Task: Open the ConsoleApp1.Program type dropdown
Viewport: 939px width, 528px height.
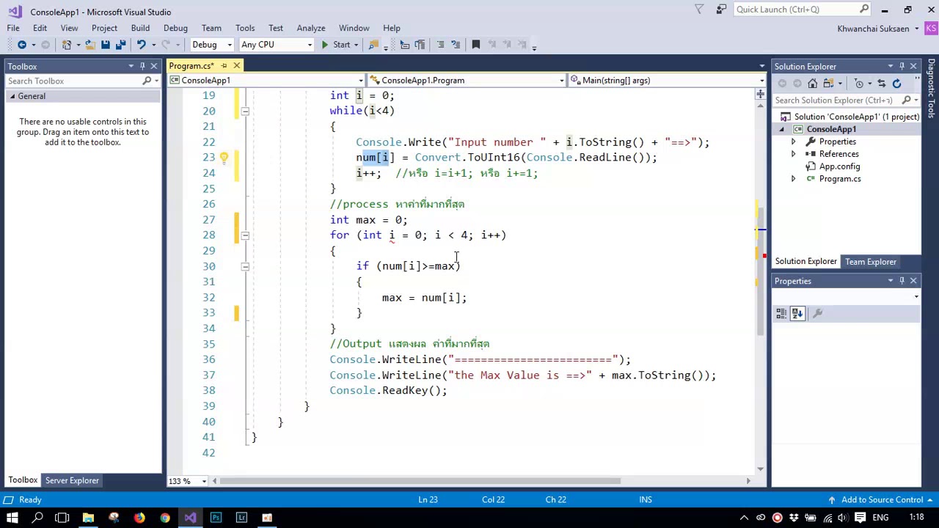Action: click(467, 80)
